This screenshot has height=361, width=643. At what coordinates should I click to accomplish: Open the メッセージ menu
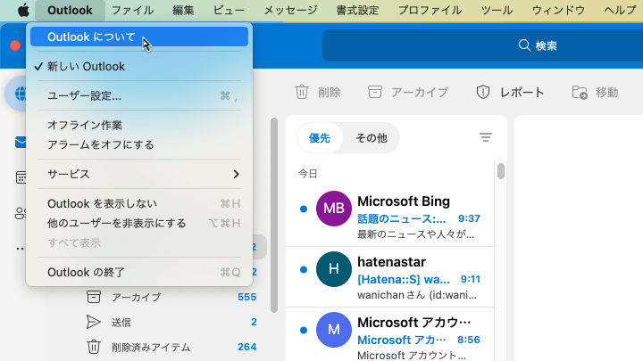(x=290, y=10)
